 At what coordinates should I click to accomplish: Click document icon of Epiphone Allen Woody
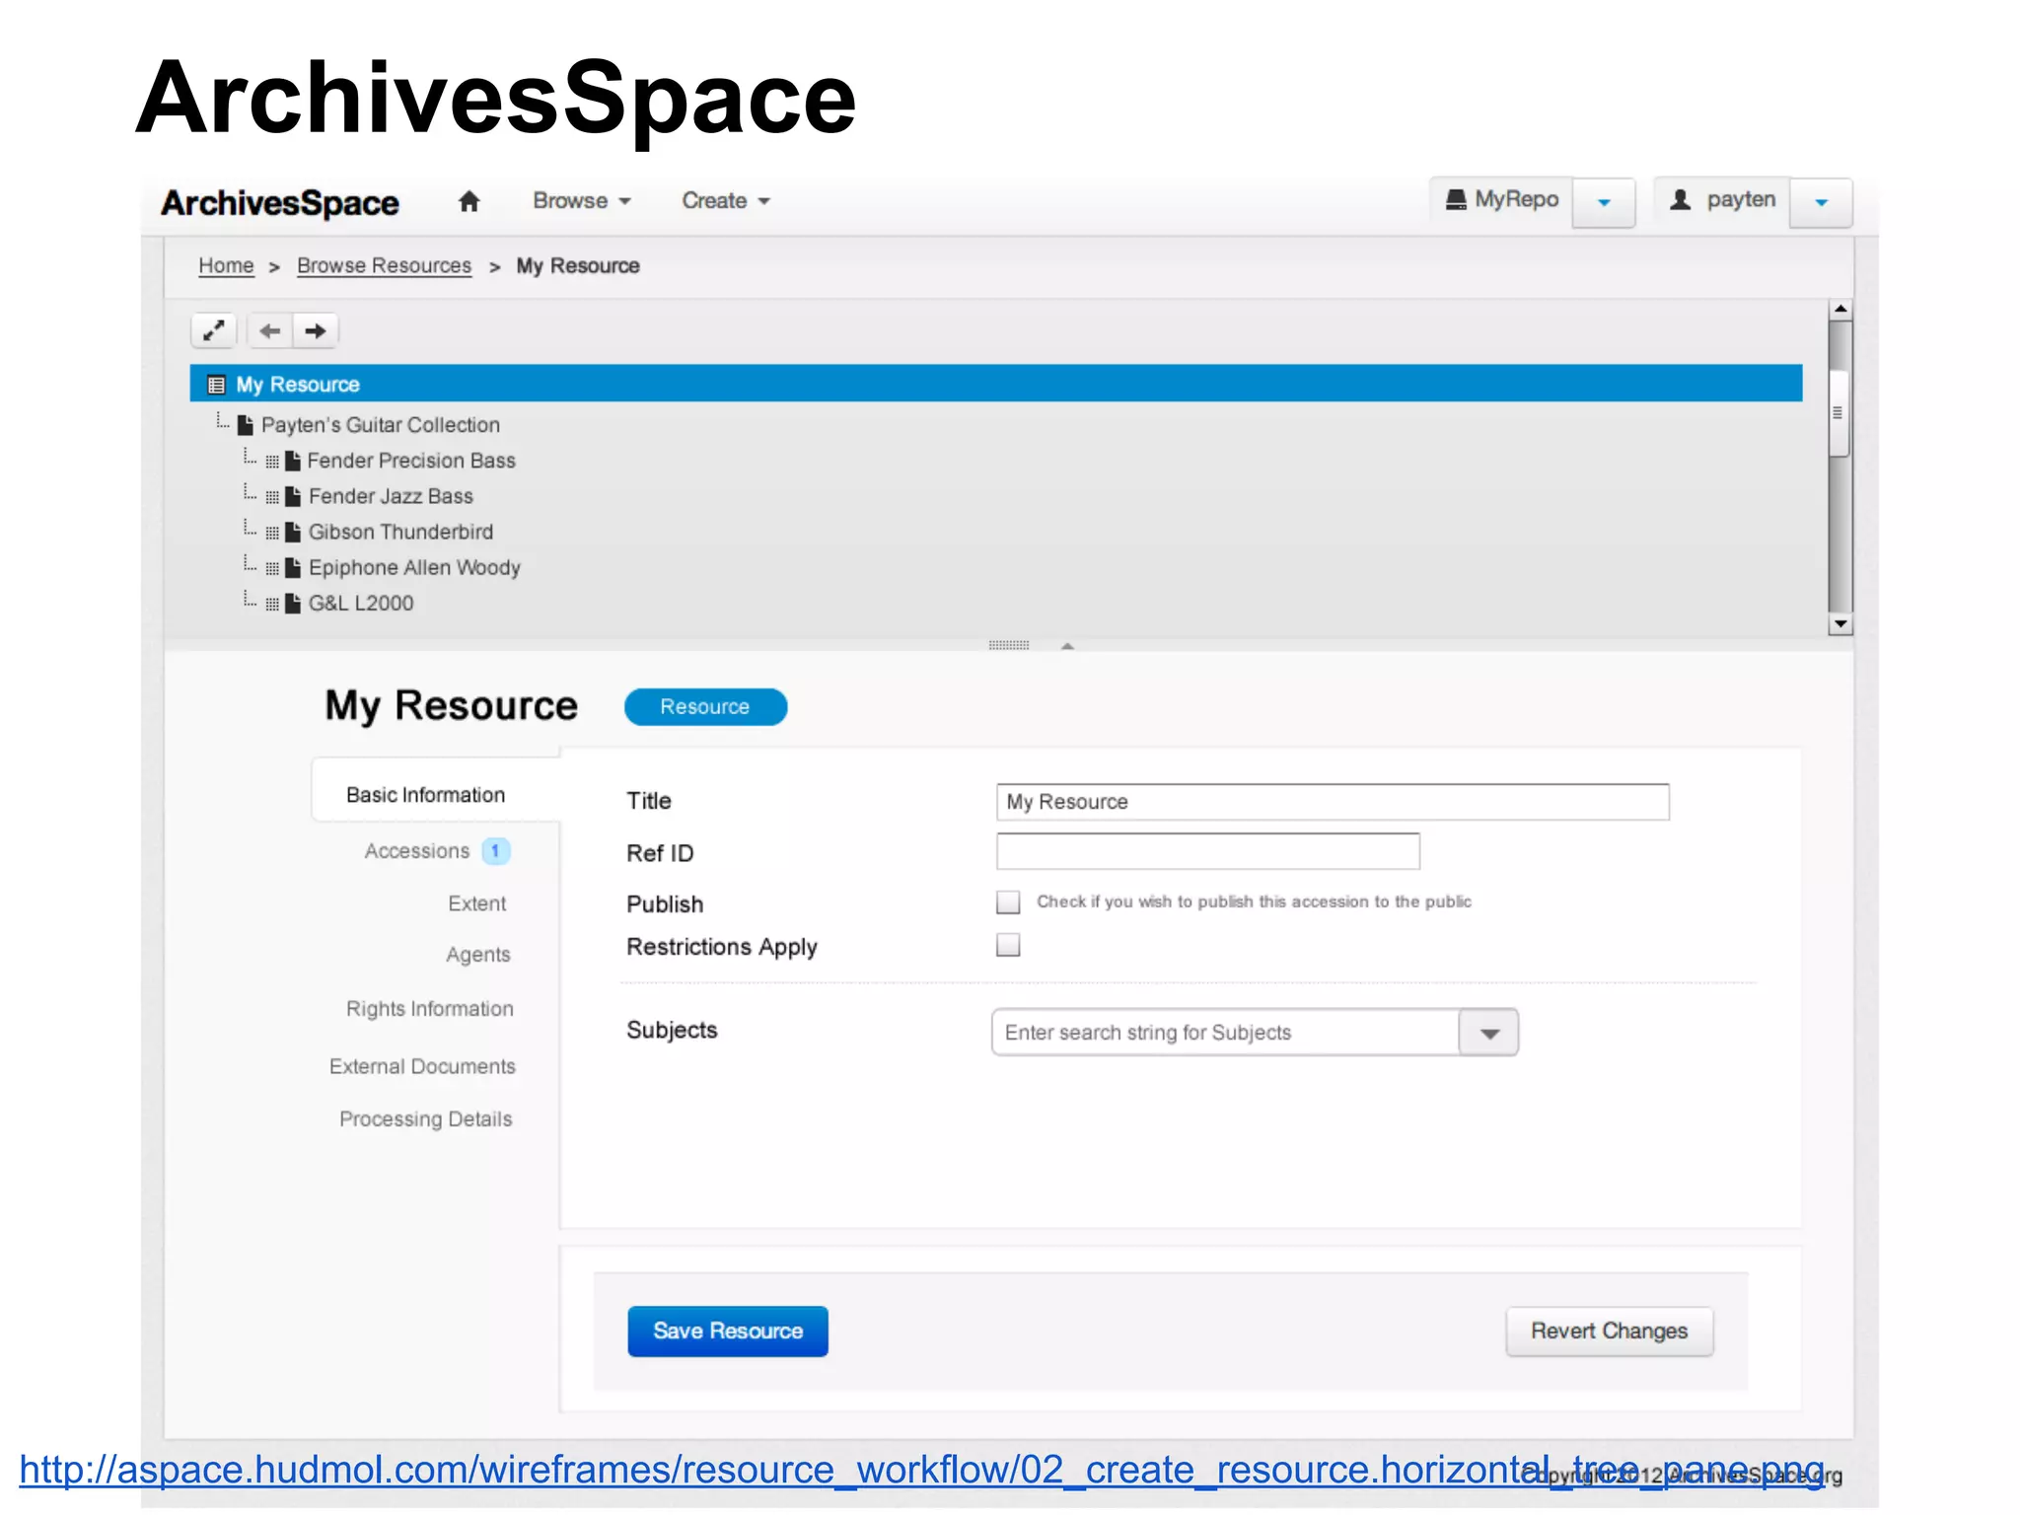293,567
